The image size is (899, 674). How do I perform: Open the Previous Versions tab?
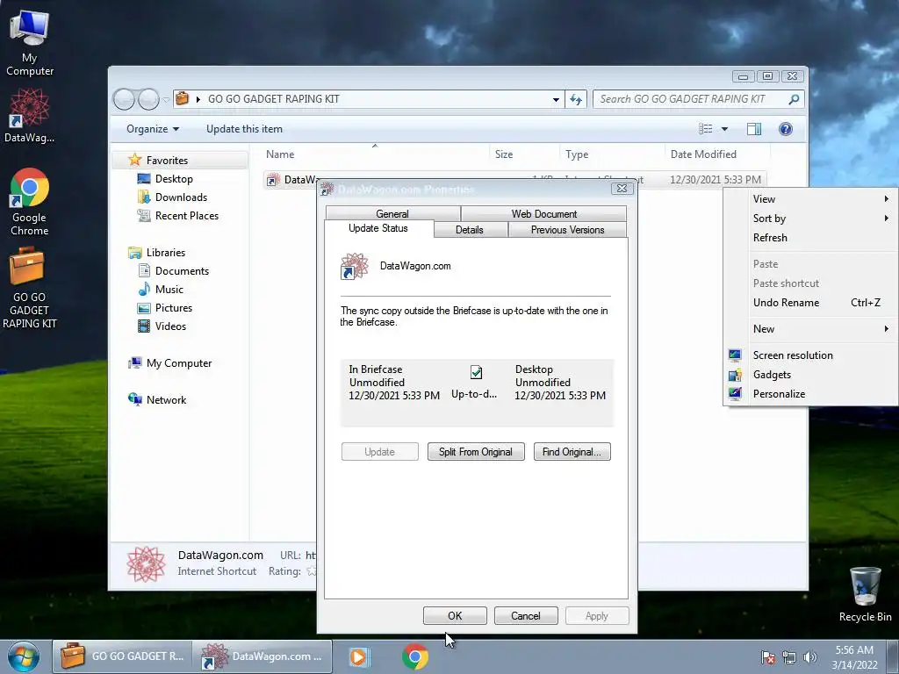[x=568, y=230]
